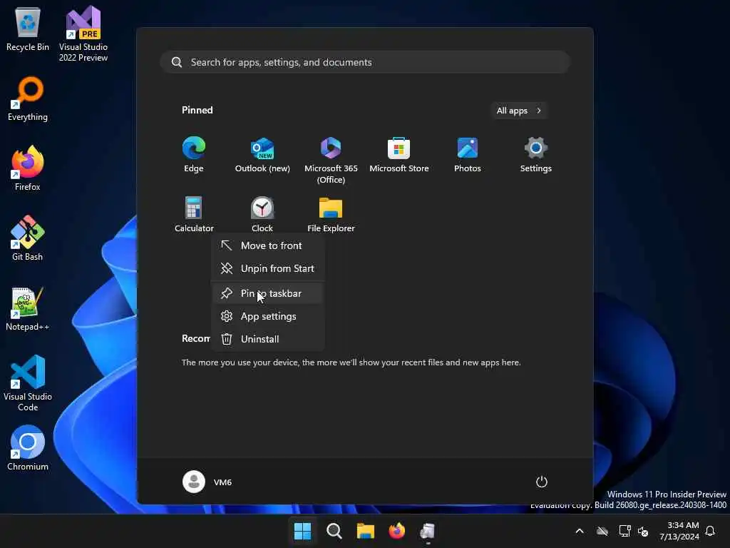This screenshot has height=548, width=730.
Task: Open the network status tray icon
Action: point(624,531)
